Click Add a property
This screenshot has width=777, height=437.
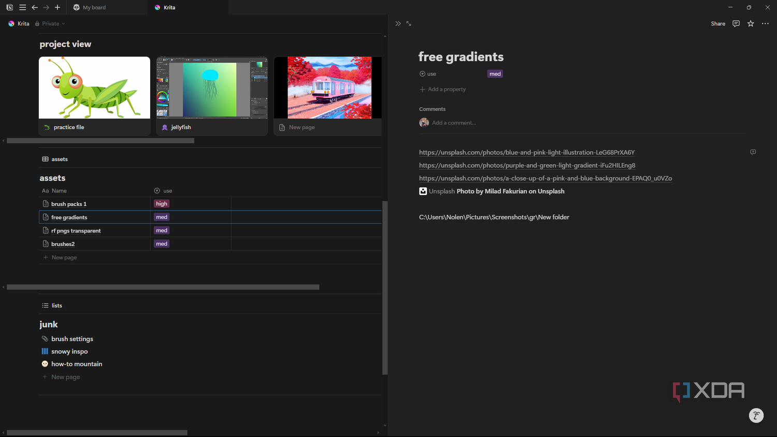pos(443,89)
